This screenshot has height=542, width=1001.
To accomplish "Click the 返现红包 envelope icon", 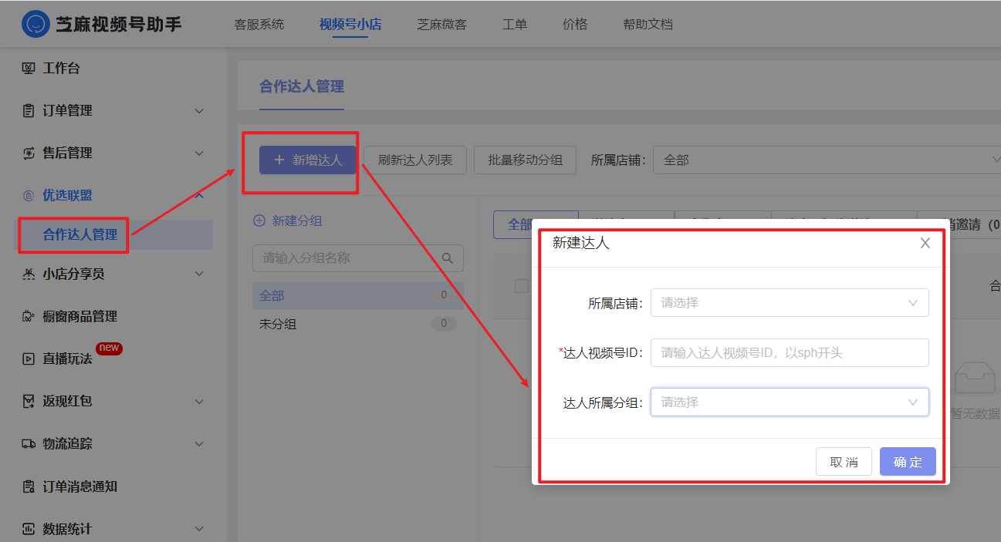I will 29,401.
